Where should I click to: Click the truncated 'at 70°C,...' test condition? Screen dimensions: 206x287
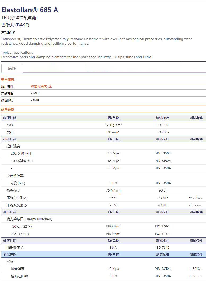pos(196,198)
